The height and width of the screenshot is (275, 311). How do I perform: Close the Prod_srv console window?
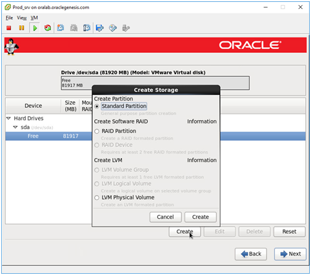coord(301,7)
